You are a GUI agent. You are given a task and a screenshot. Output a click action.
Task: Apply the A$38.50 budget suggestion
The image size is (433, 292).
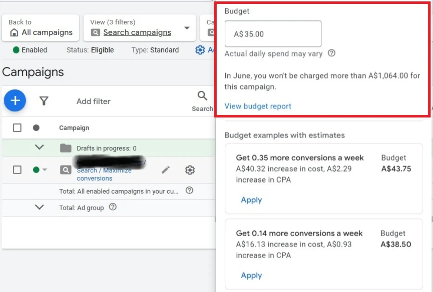pyautogui.click(x=251, y=276)
